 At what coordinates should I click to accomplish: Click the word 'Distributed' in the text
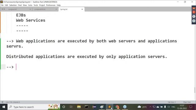pyautogui.click(x=20, y=57)
